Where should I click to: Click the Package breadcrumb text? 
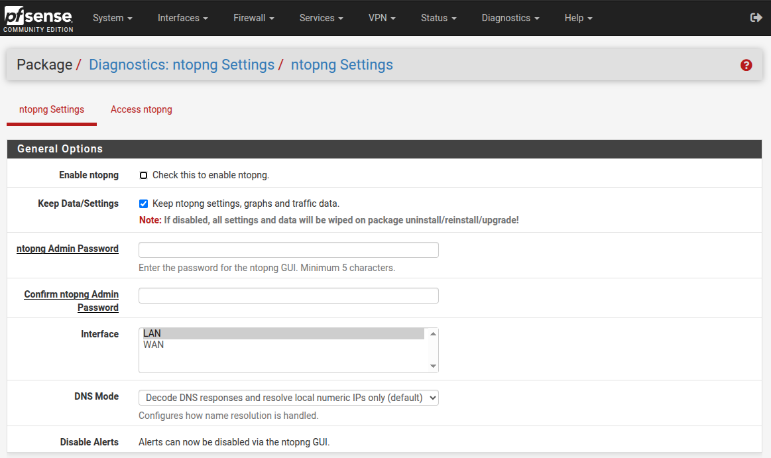tap(44, 65)
